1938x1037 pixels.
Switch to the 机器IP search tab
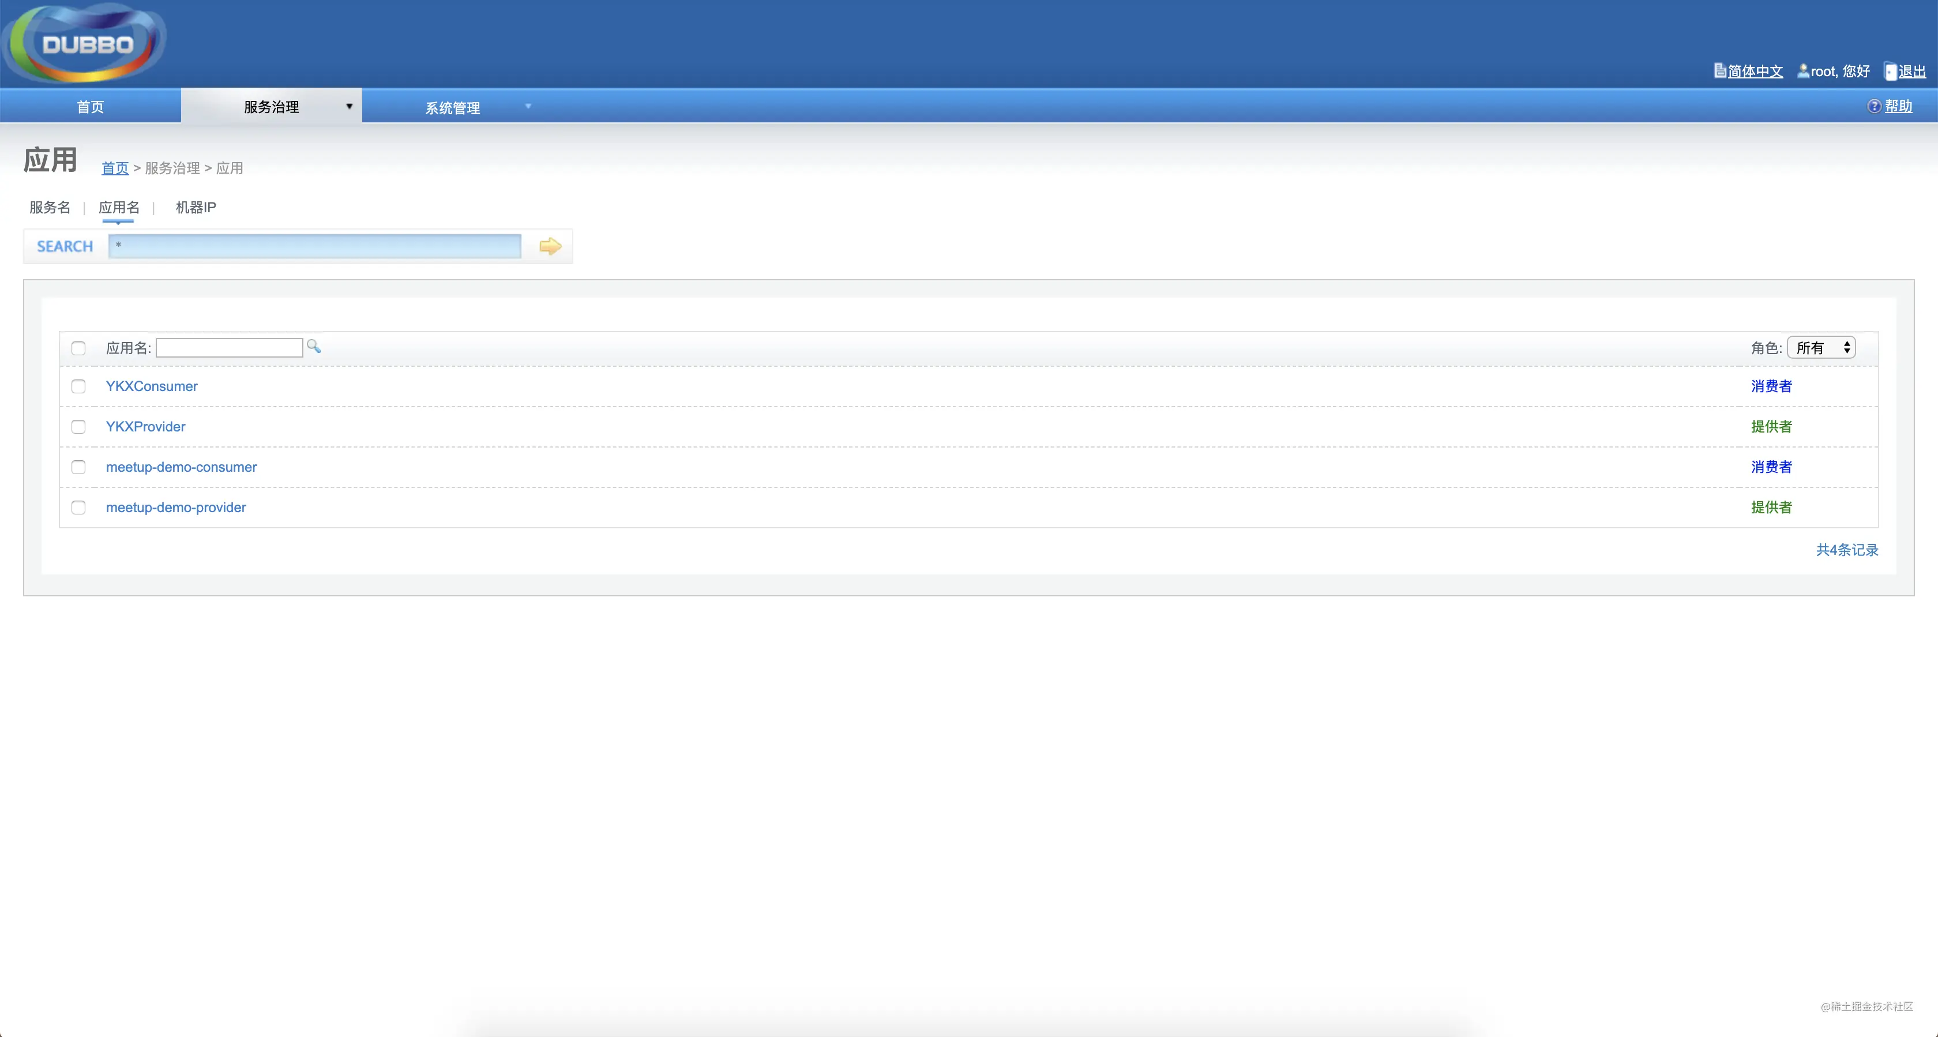[196, 207]
